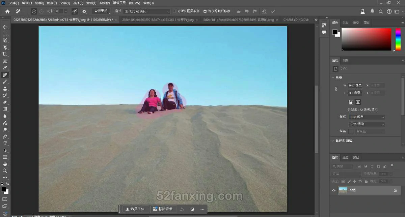405x217 pixels.
Task: Select the Crop tool in toolbar
Action: click(x=5, y=54)
